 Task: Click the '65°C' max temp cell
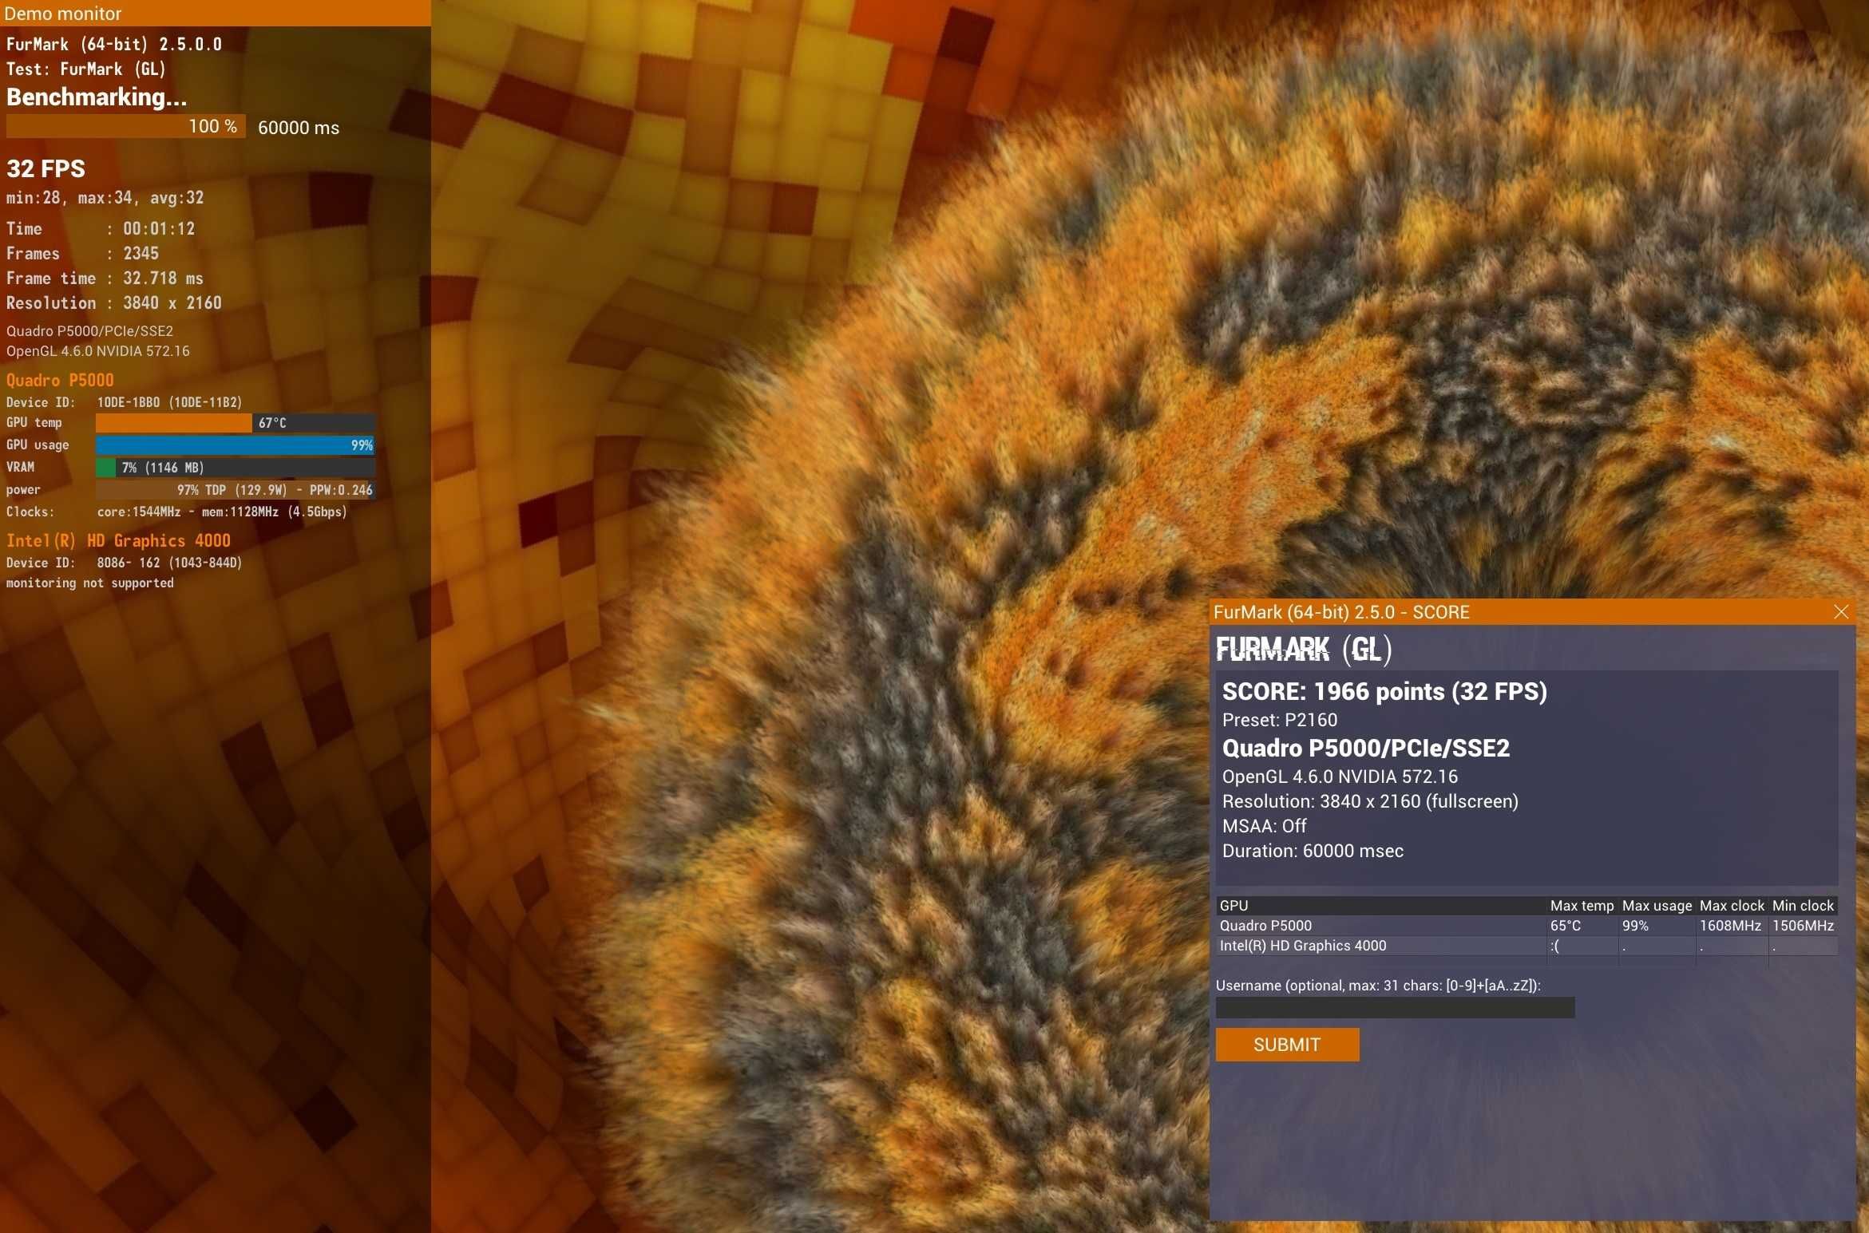click(1565, 926)
